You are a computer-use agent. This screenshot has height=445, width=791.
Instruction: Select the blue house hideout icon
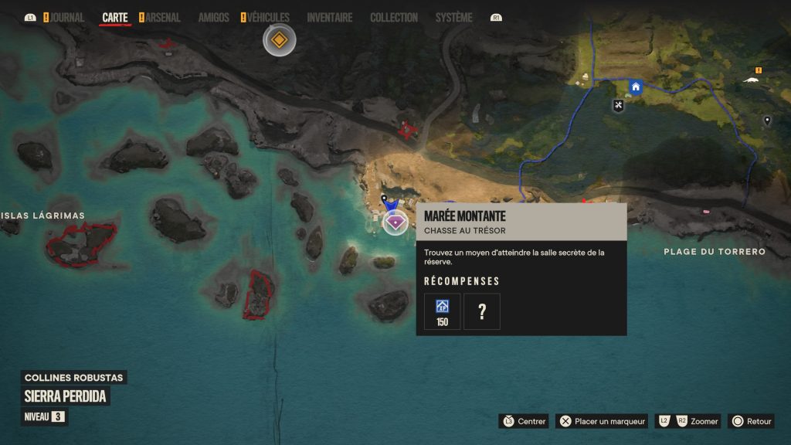636,87
